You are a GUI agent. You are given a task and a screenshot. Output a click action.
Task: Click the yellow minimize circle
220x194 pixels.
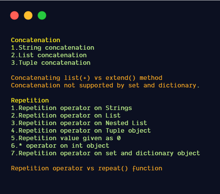tap(28, 15)
